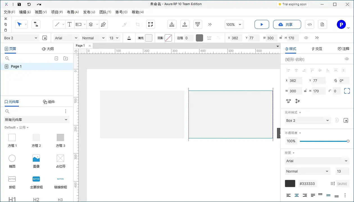Expand the 所有元件库 library dropdown

tap(37, 120)
